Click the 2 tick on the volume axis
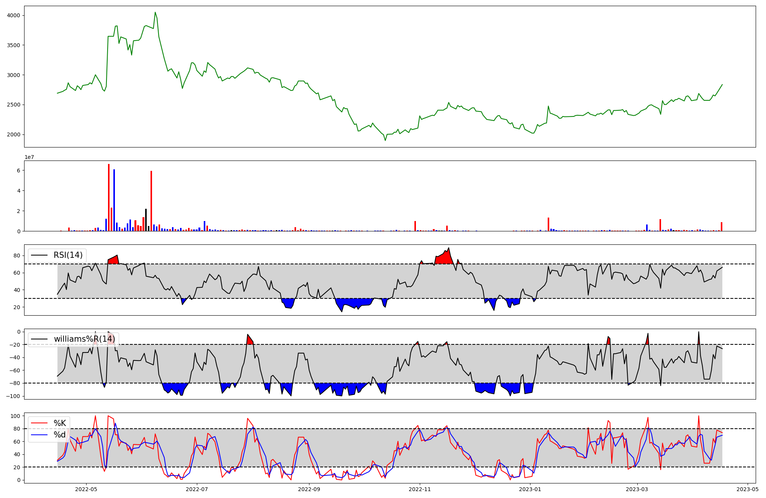This screenshot has height=498, width=766. point(19,211)
